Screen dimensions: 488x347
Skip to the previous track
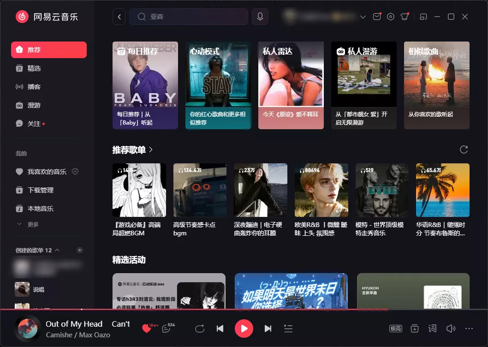coord(220,329)
